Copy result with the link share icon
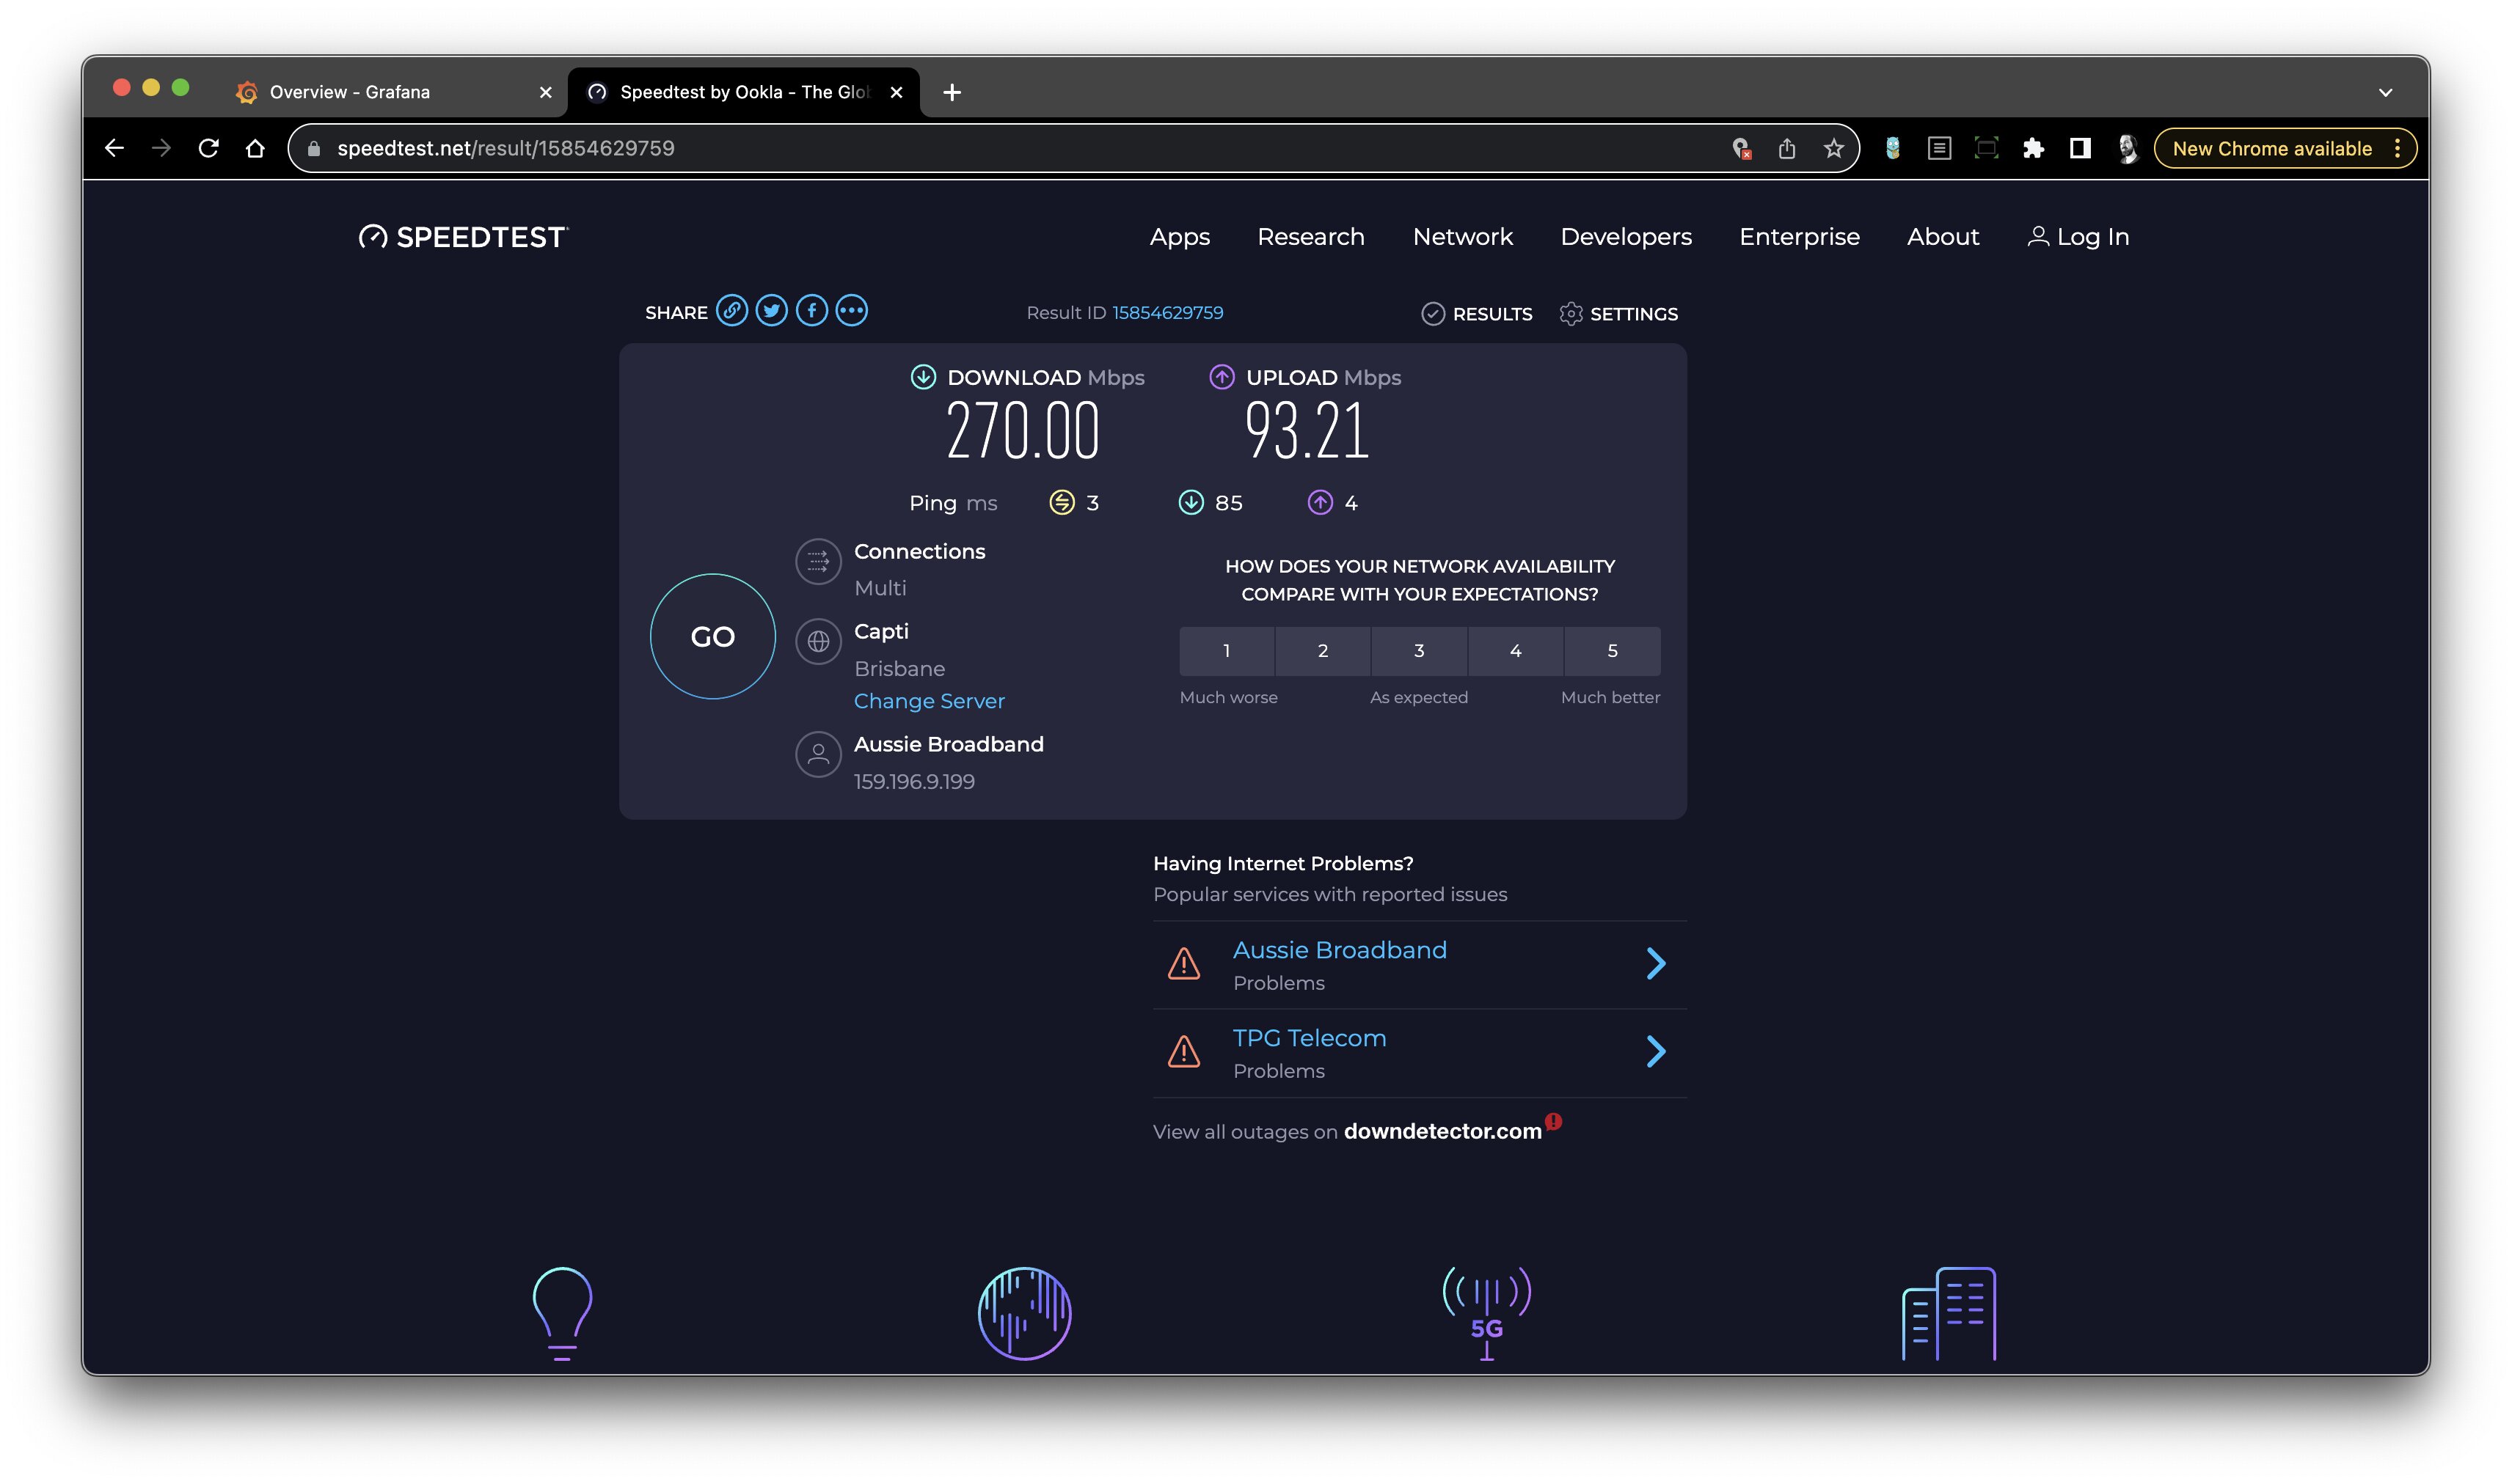The image size is (2512, 1484). coord(734,311)
